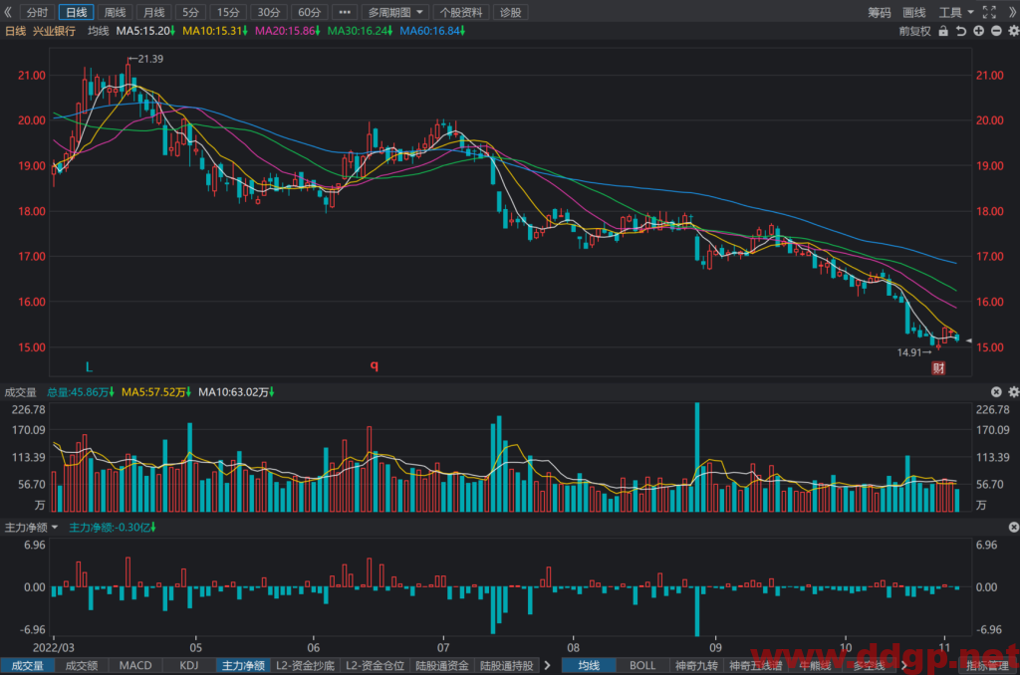Close the 成交量 volume panel
The height and width of the screenshot is (675, 1020).
coord(996,391)
